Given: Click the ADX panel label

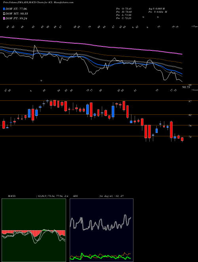Looking at the screenshot, I should click(76, 196).
